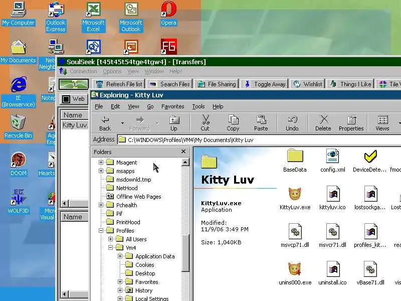Open the File menu in Explorer
The image size is (401, 301).
(x=99, y=106)
